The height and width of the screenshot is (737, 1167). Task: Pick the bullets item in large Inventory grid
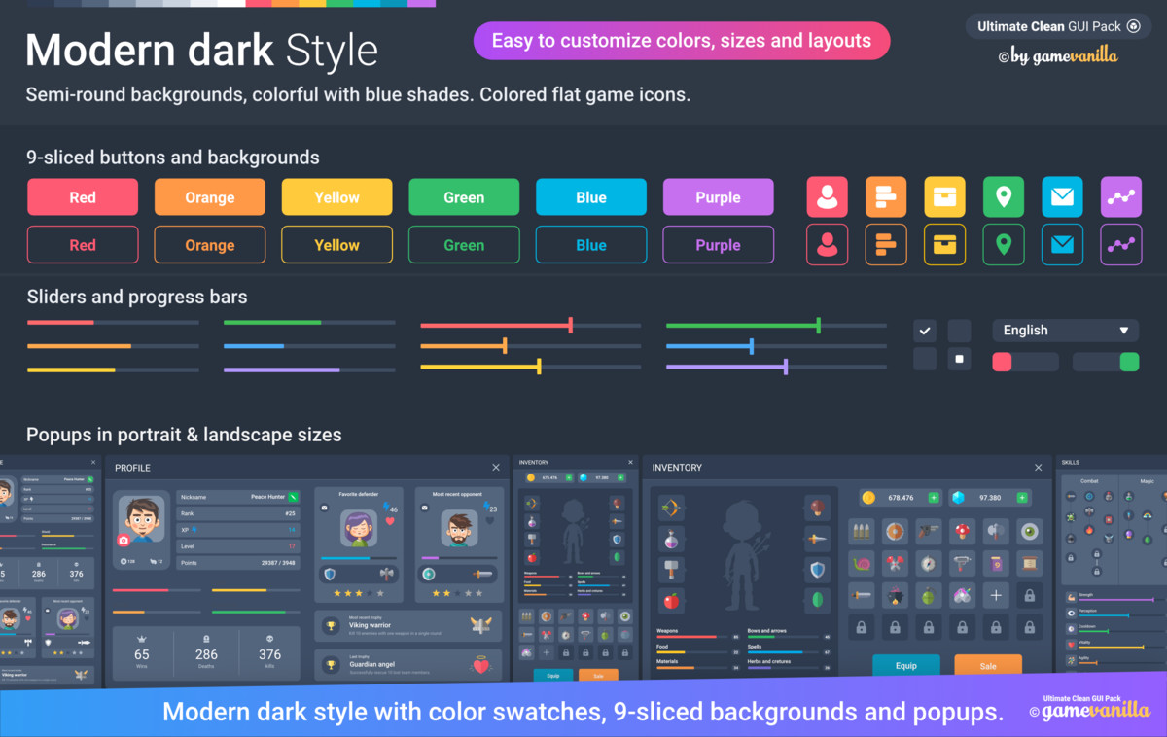(861, 531)
